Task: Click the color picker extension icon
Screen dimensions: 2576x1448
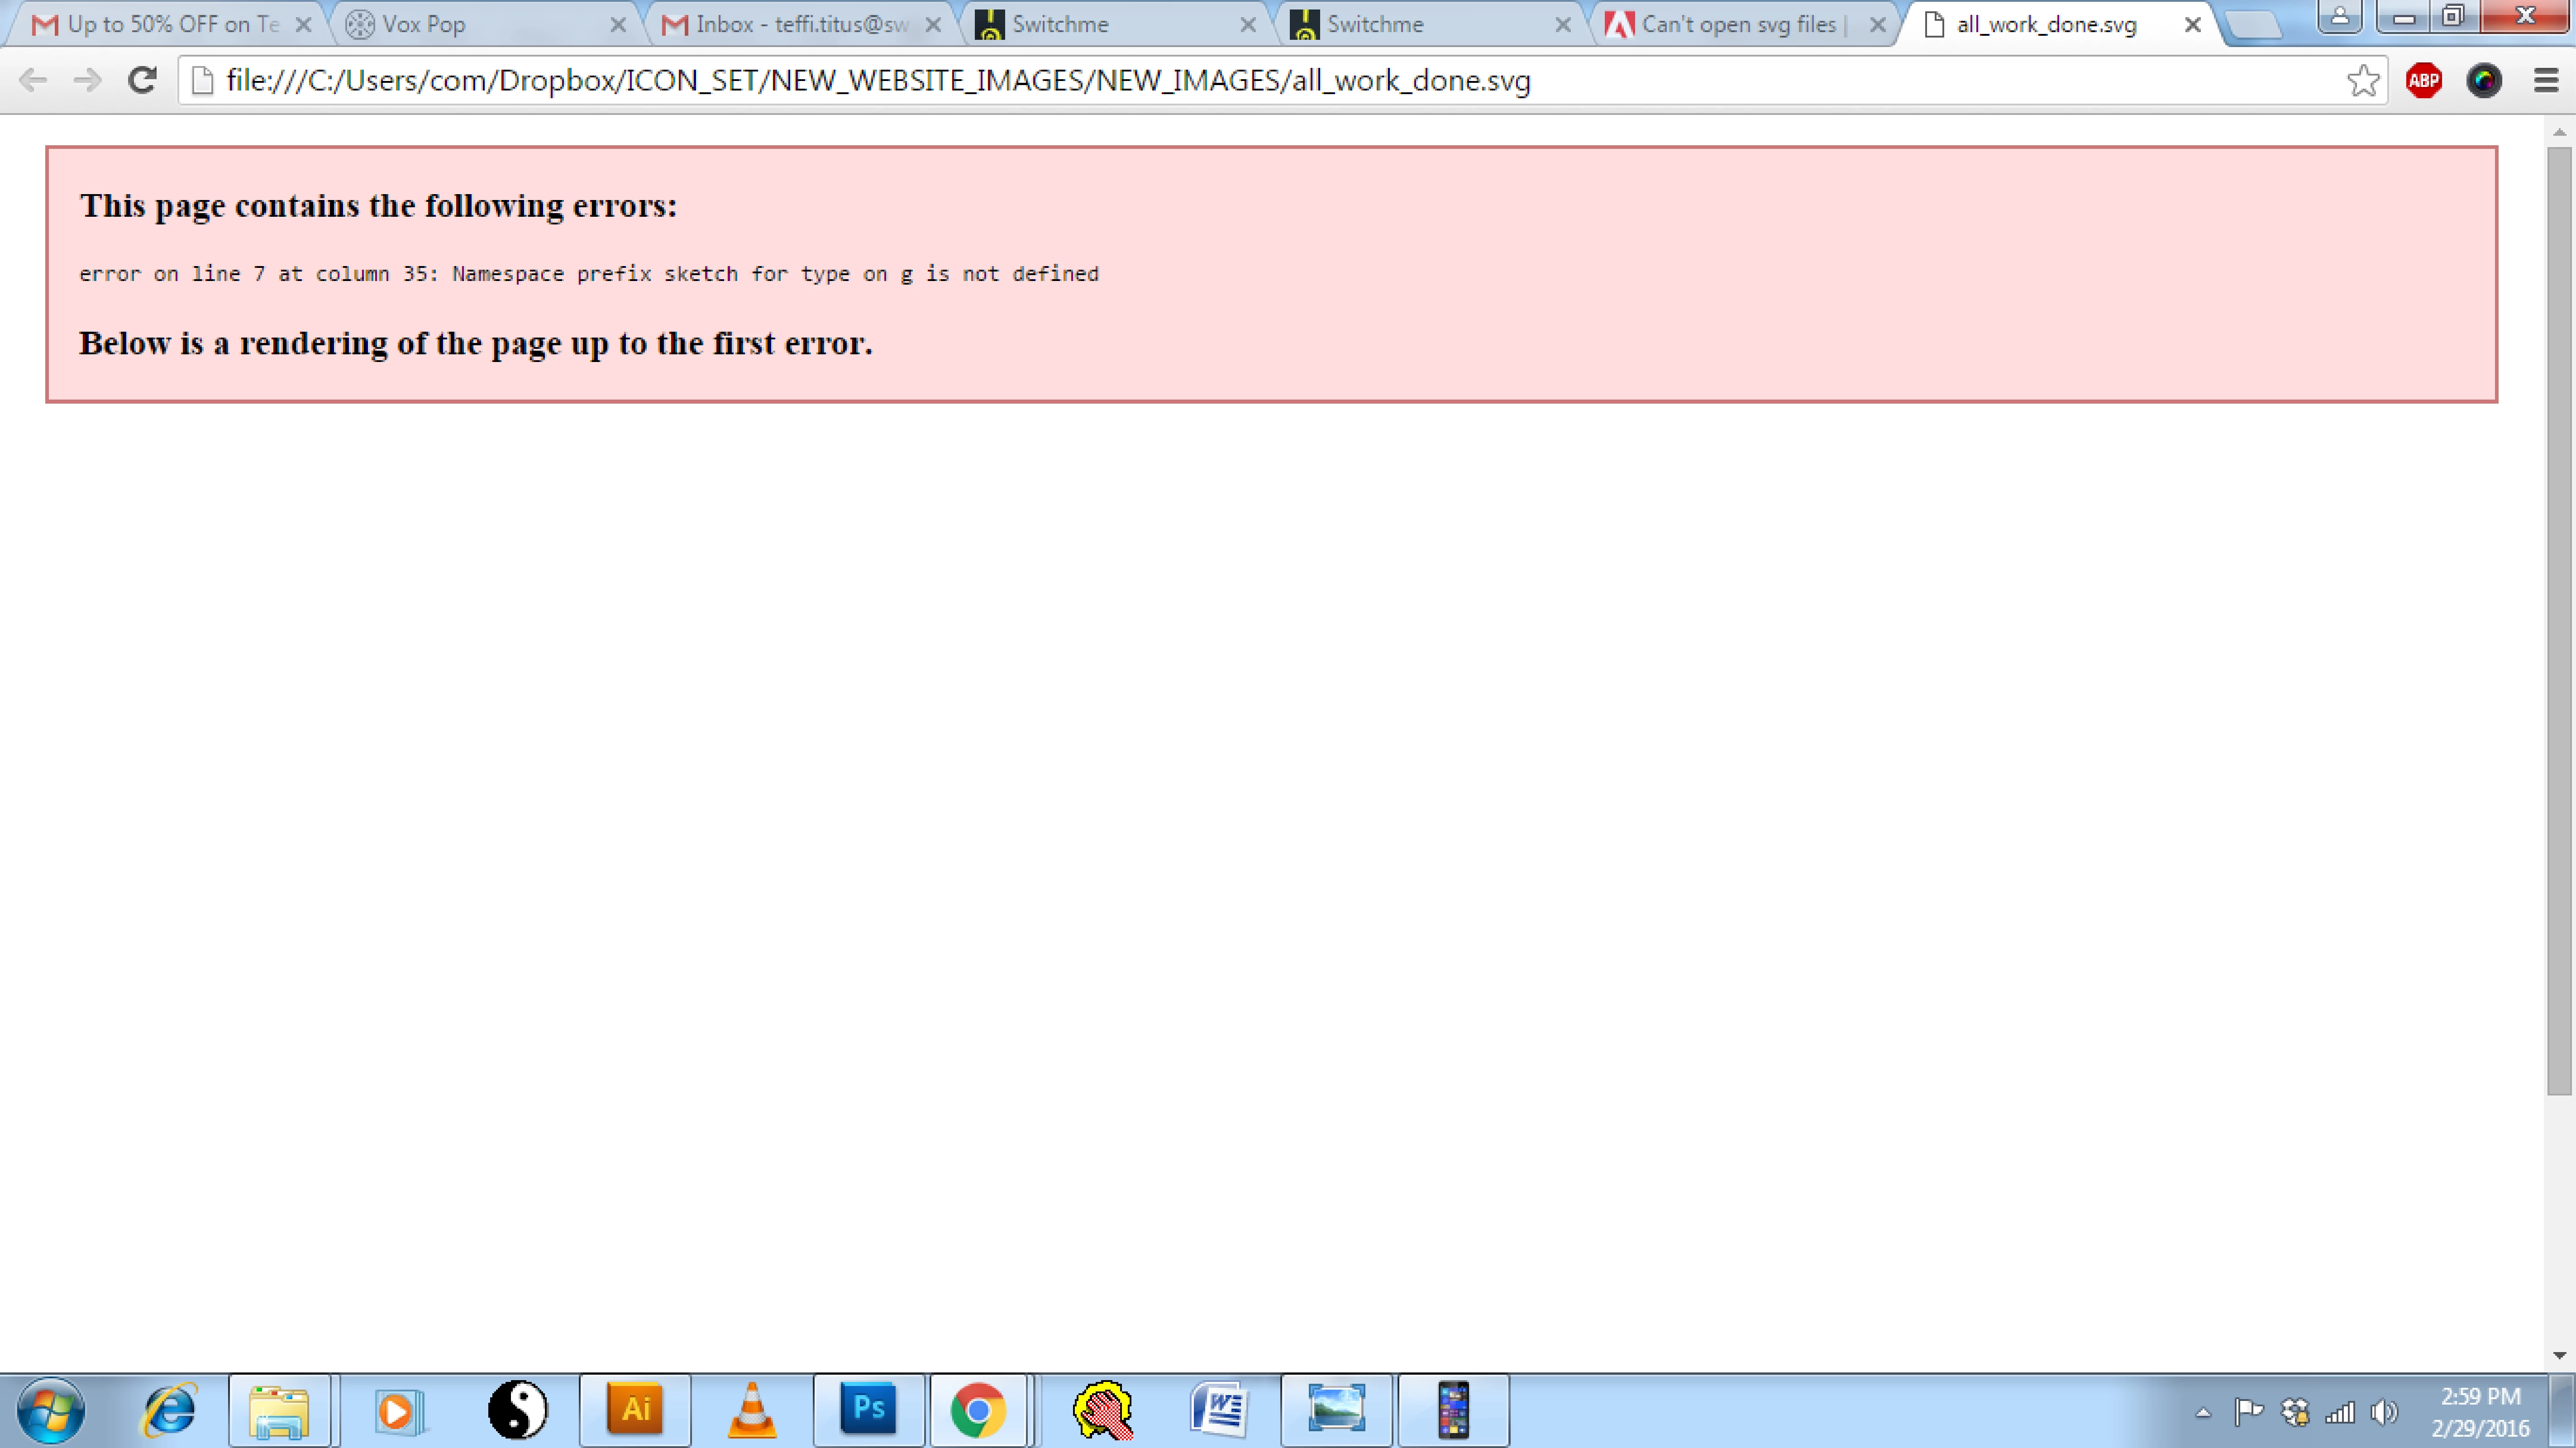Action: click(2484, 80)
